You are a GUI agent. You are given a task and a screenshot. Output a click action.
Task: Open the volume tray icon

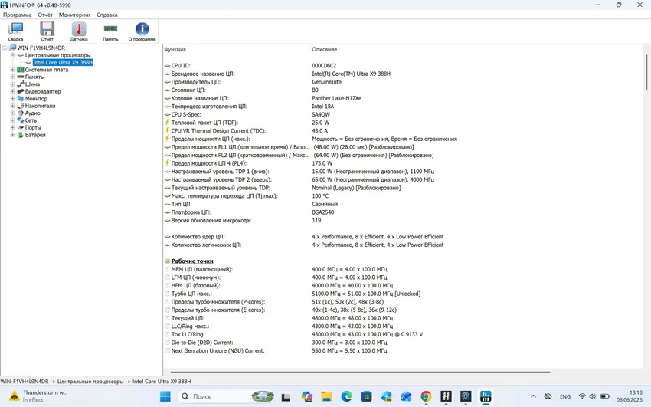tap(593, 396)
